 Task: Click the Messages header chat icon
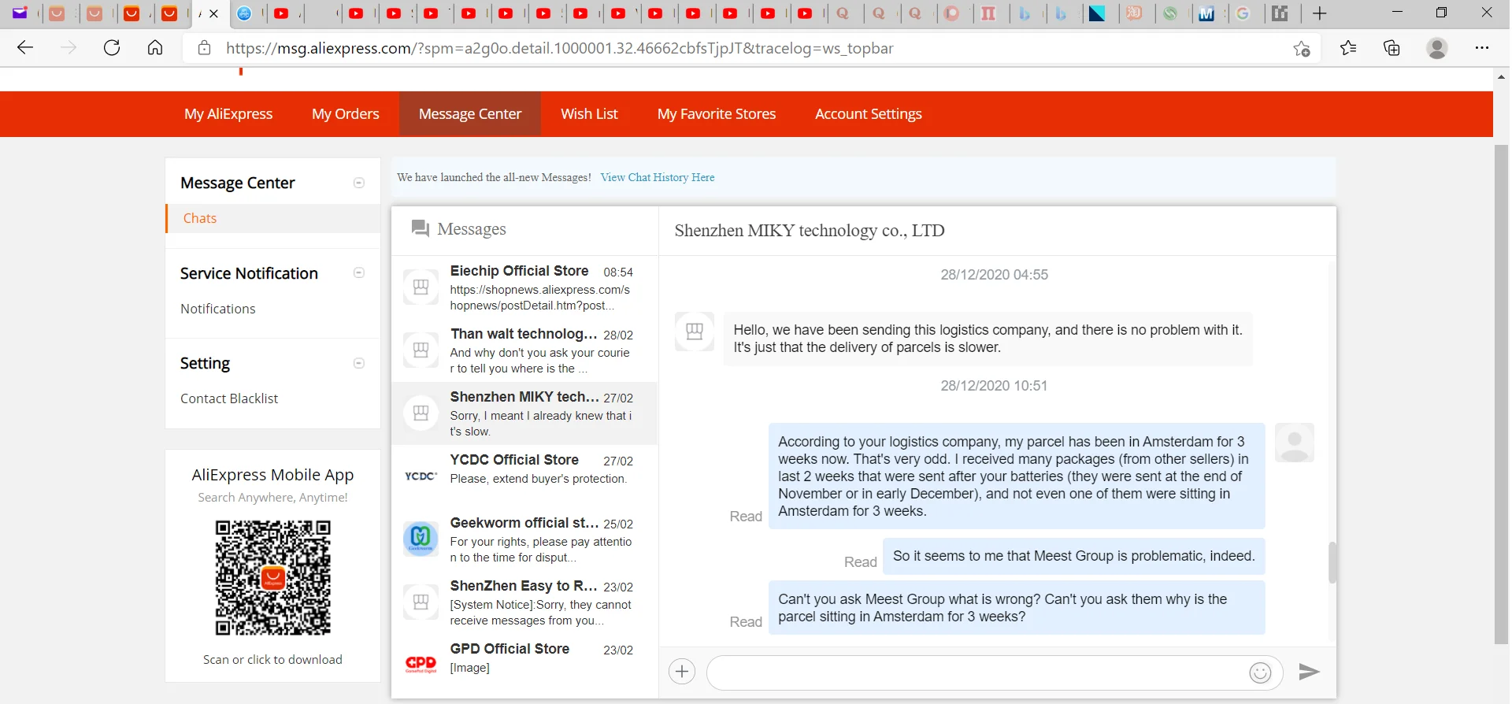click(421, 228)
